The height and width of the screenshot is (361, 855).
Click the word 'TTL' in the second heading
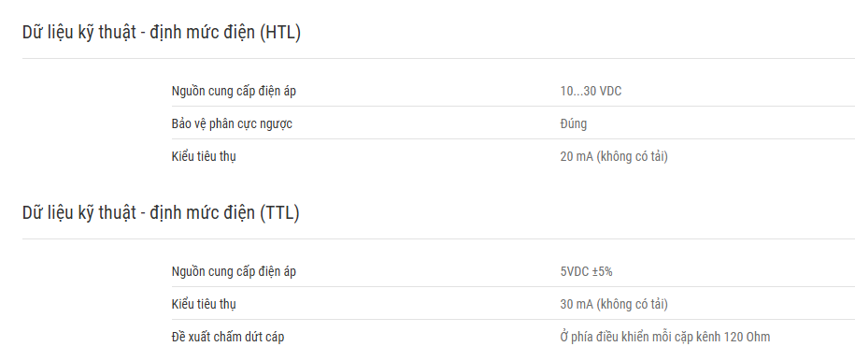pyautogui.click(x=279, y=213)
